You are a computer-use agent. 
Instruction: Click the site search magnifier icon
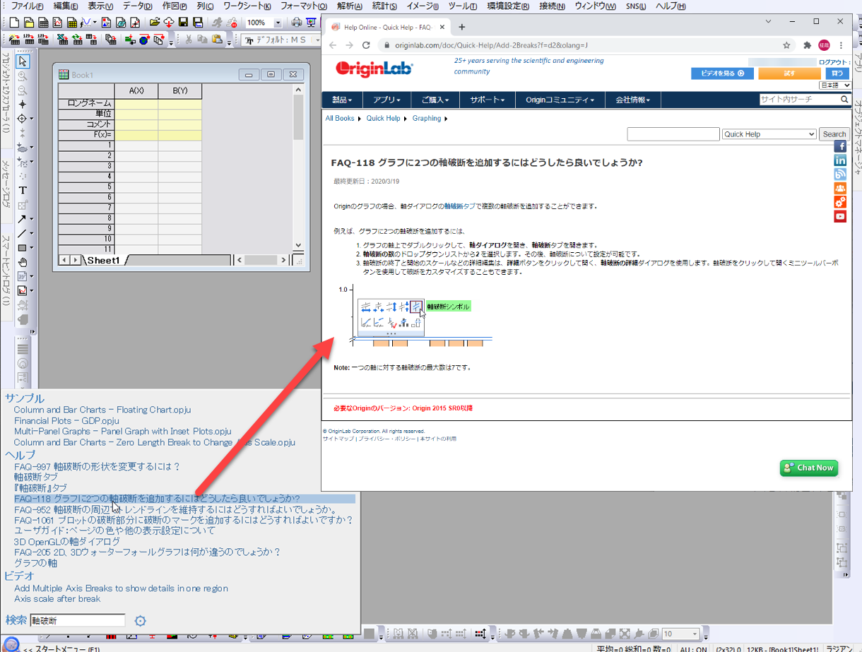[844, 100]
